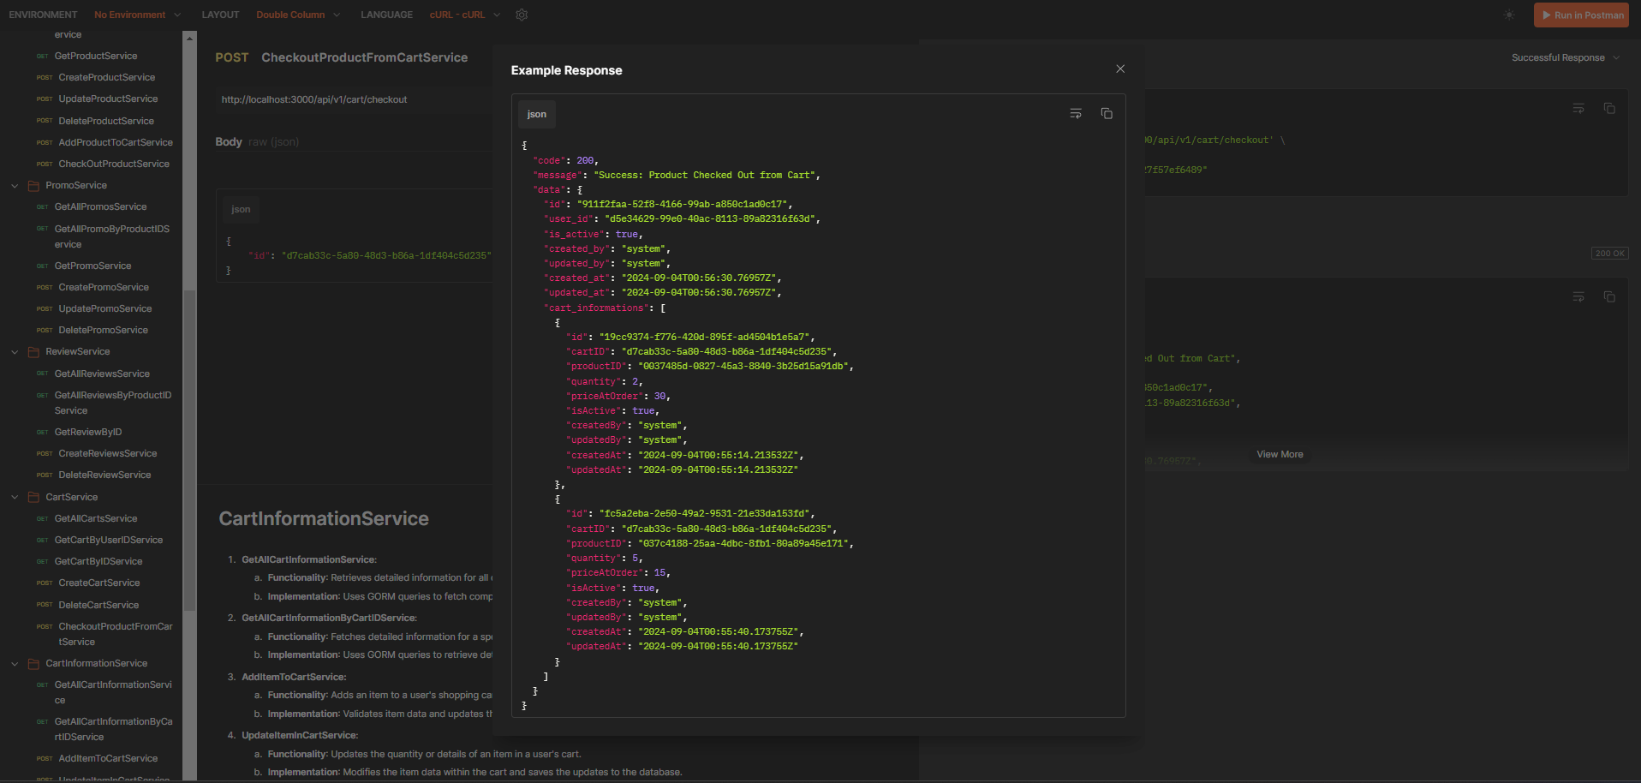
Task: Copy the Example Response JSON
Action: coord(1107,114)
